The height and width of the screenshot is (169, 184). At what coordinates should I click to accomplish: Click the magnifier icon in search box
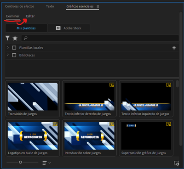(26, 38)
